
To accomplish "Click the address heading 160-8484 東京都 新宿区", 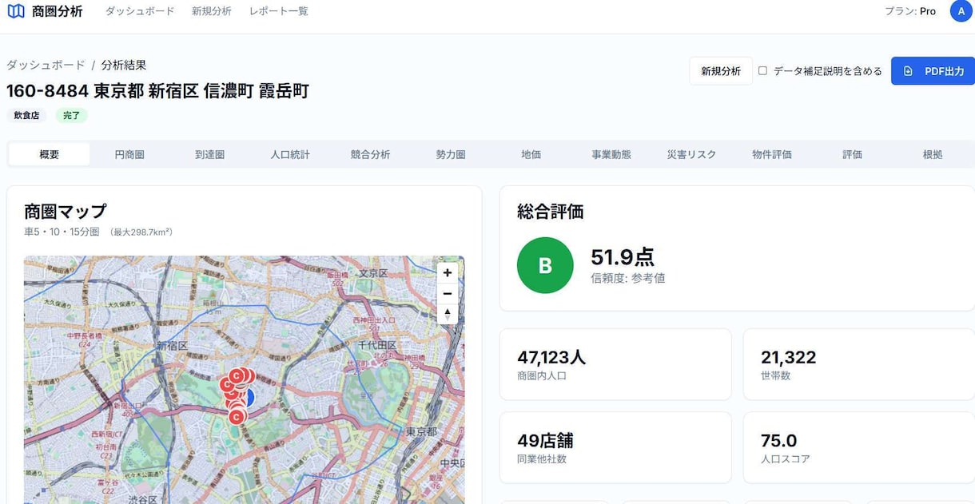I will click(x=157, y=90).
